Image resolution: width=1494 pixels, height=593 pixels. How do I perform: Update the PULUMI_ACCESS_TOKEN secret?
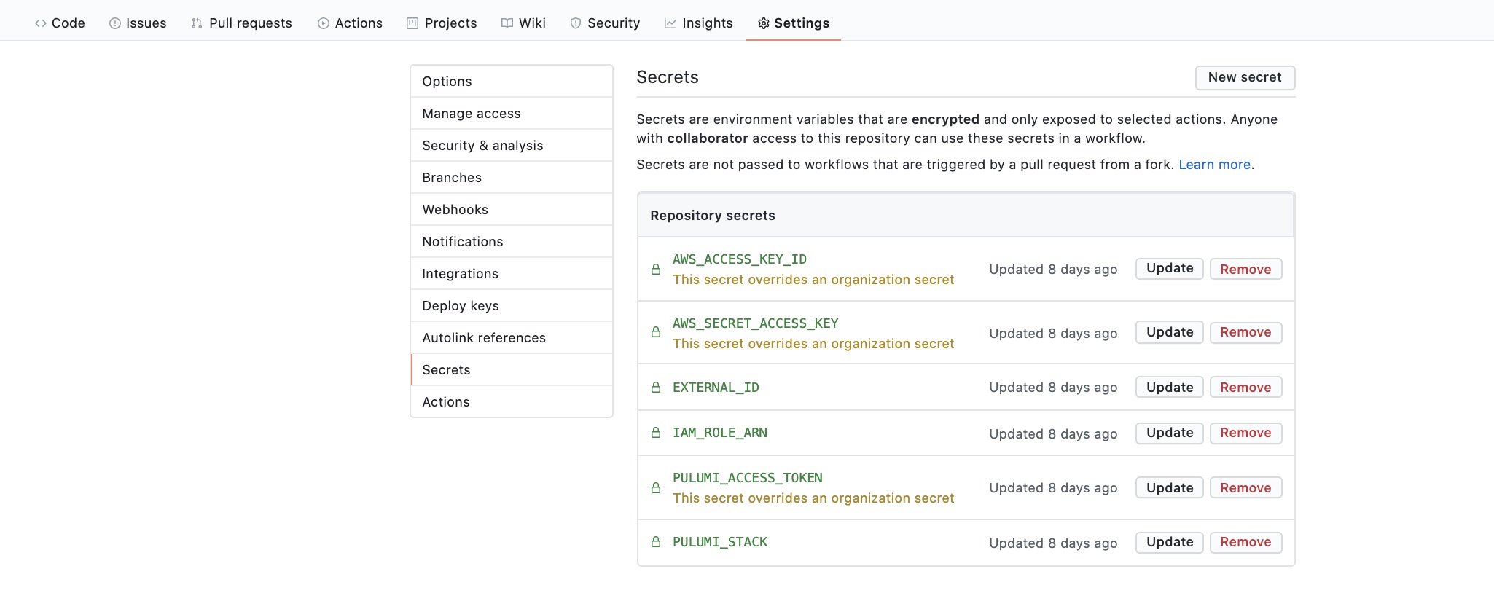1169,488
